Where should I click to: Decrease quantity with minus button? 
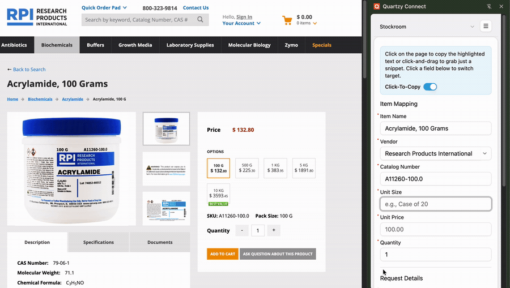pyautogui.click(x=241, y=230)
